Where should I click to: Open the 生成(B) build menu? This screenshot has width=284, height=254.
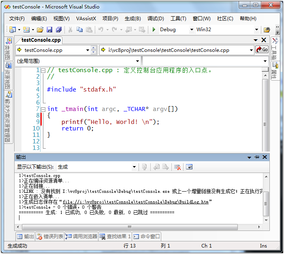click(x=133, y=19)
